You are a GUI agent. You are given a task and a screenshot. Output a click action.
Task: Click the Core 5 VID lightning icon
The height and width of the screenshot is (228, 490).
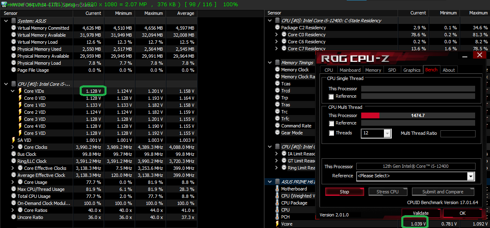(x=20, y=133)
